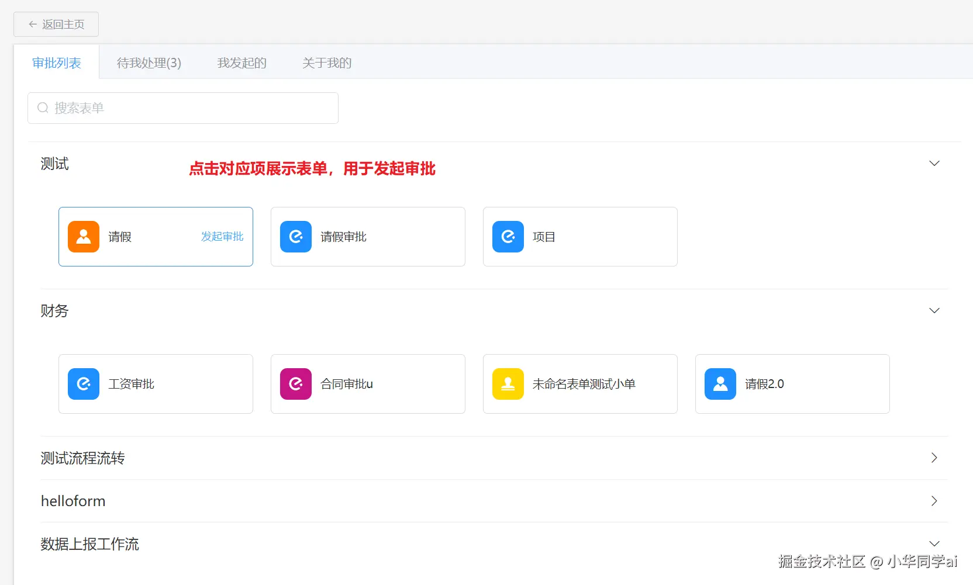Click the helloform section title

click(x=73, y=501)
